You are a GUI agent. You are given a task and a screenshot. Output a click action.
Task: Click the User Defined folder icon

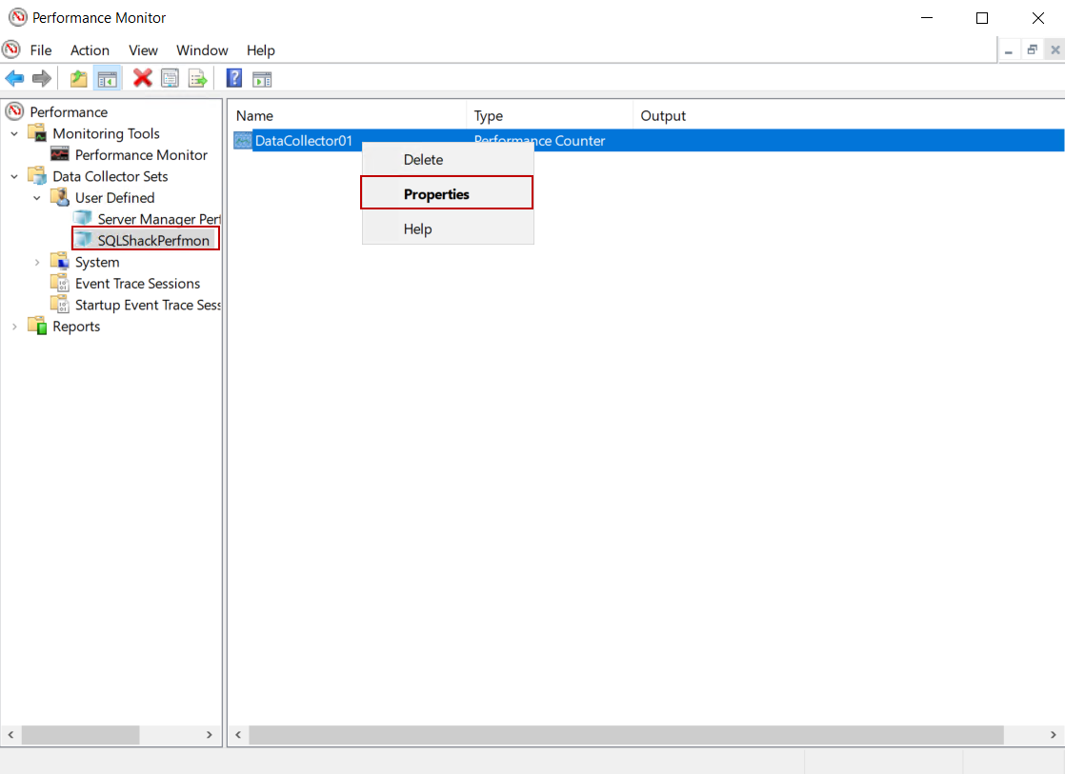click(60, 197)
